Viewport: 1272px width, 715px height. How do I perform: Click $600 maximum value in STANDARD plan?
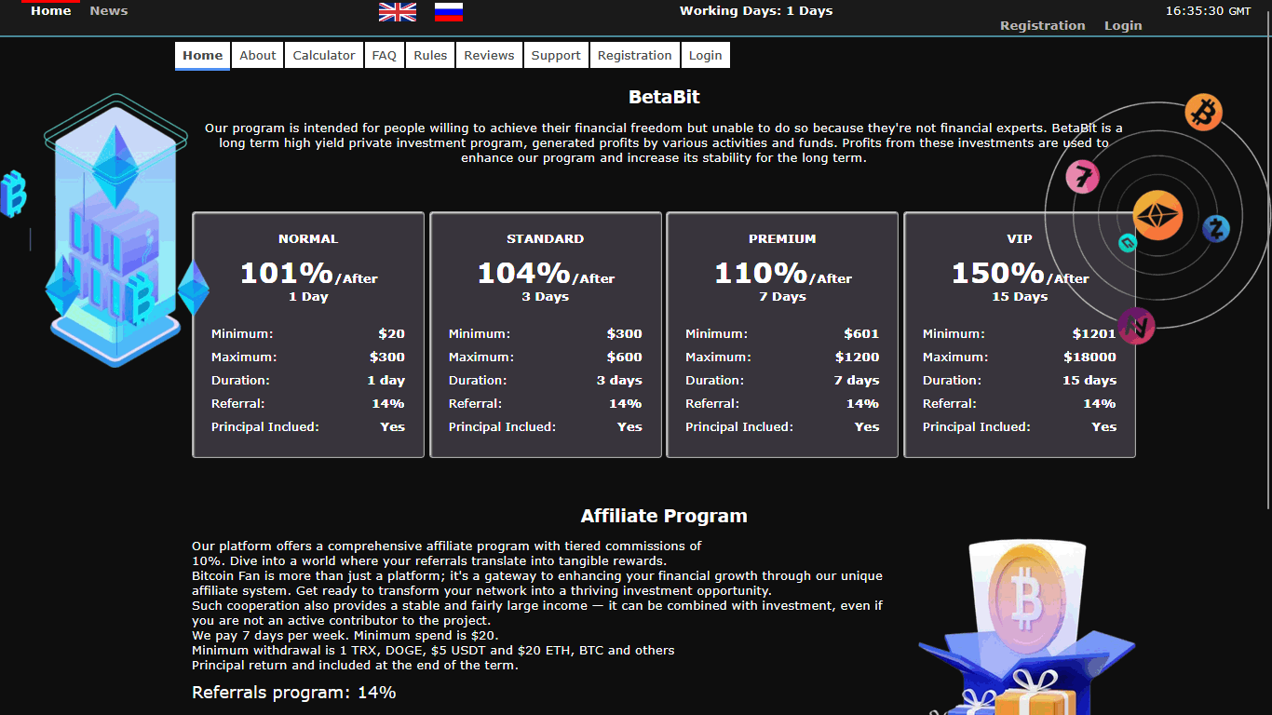(625, 357)
